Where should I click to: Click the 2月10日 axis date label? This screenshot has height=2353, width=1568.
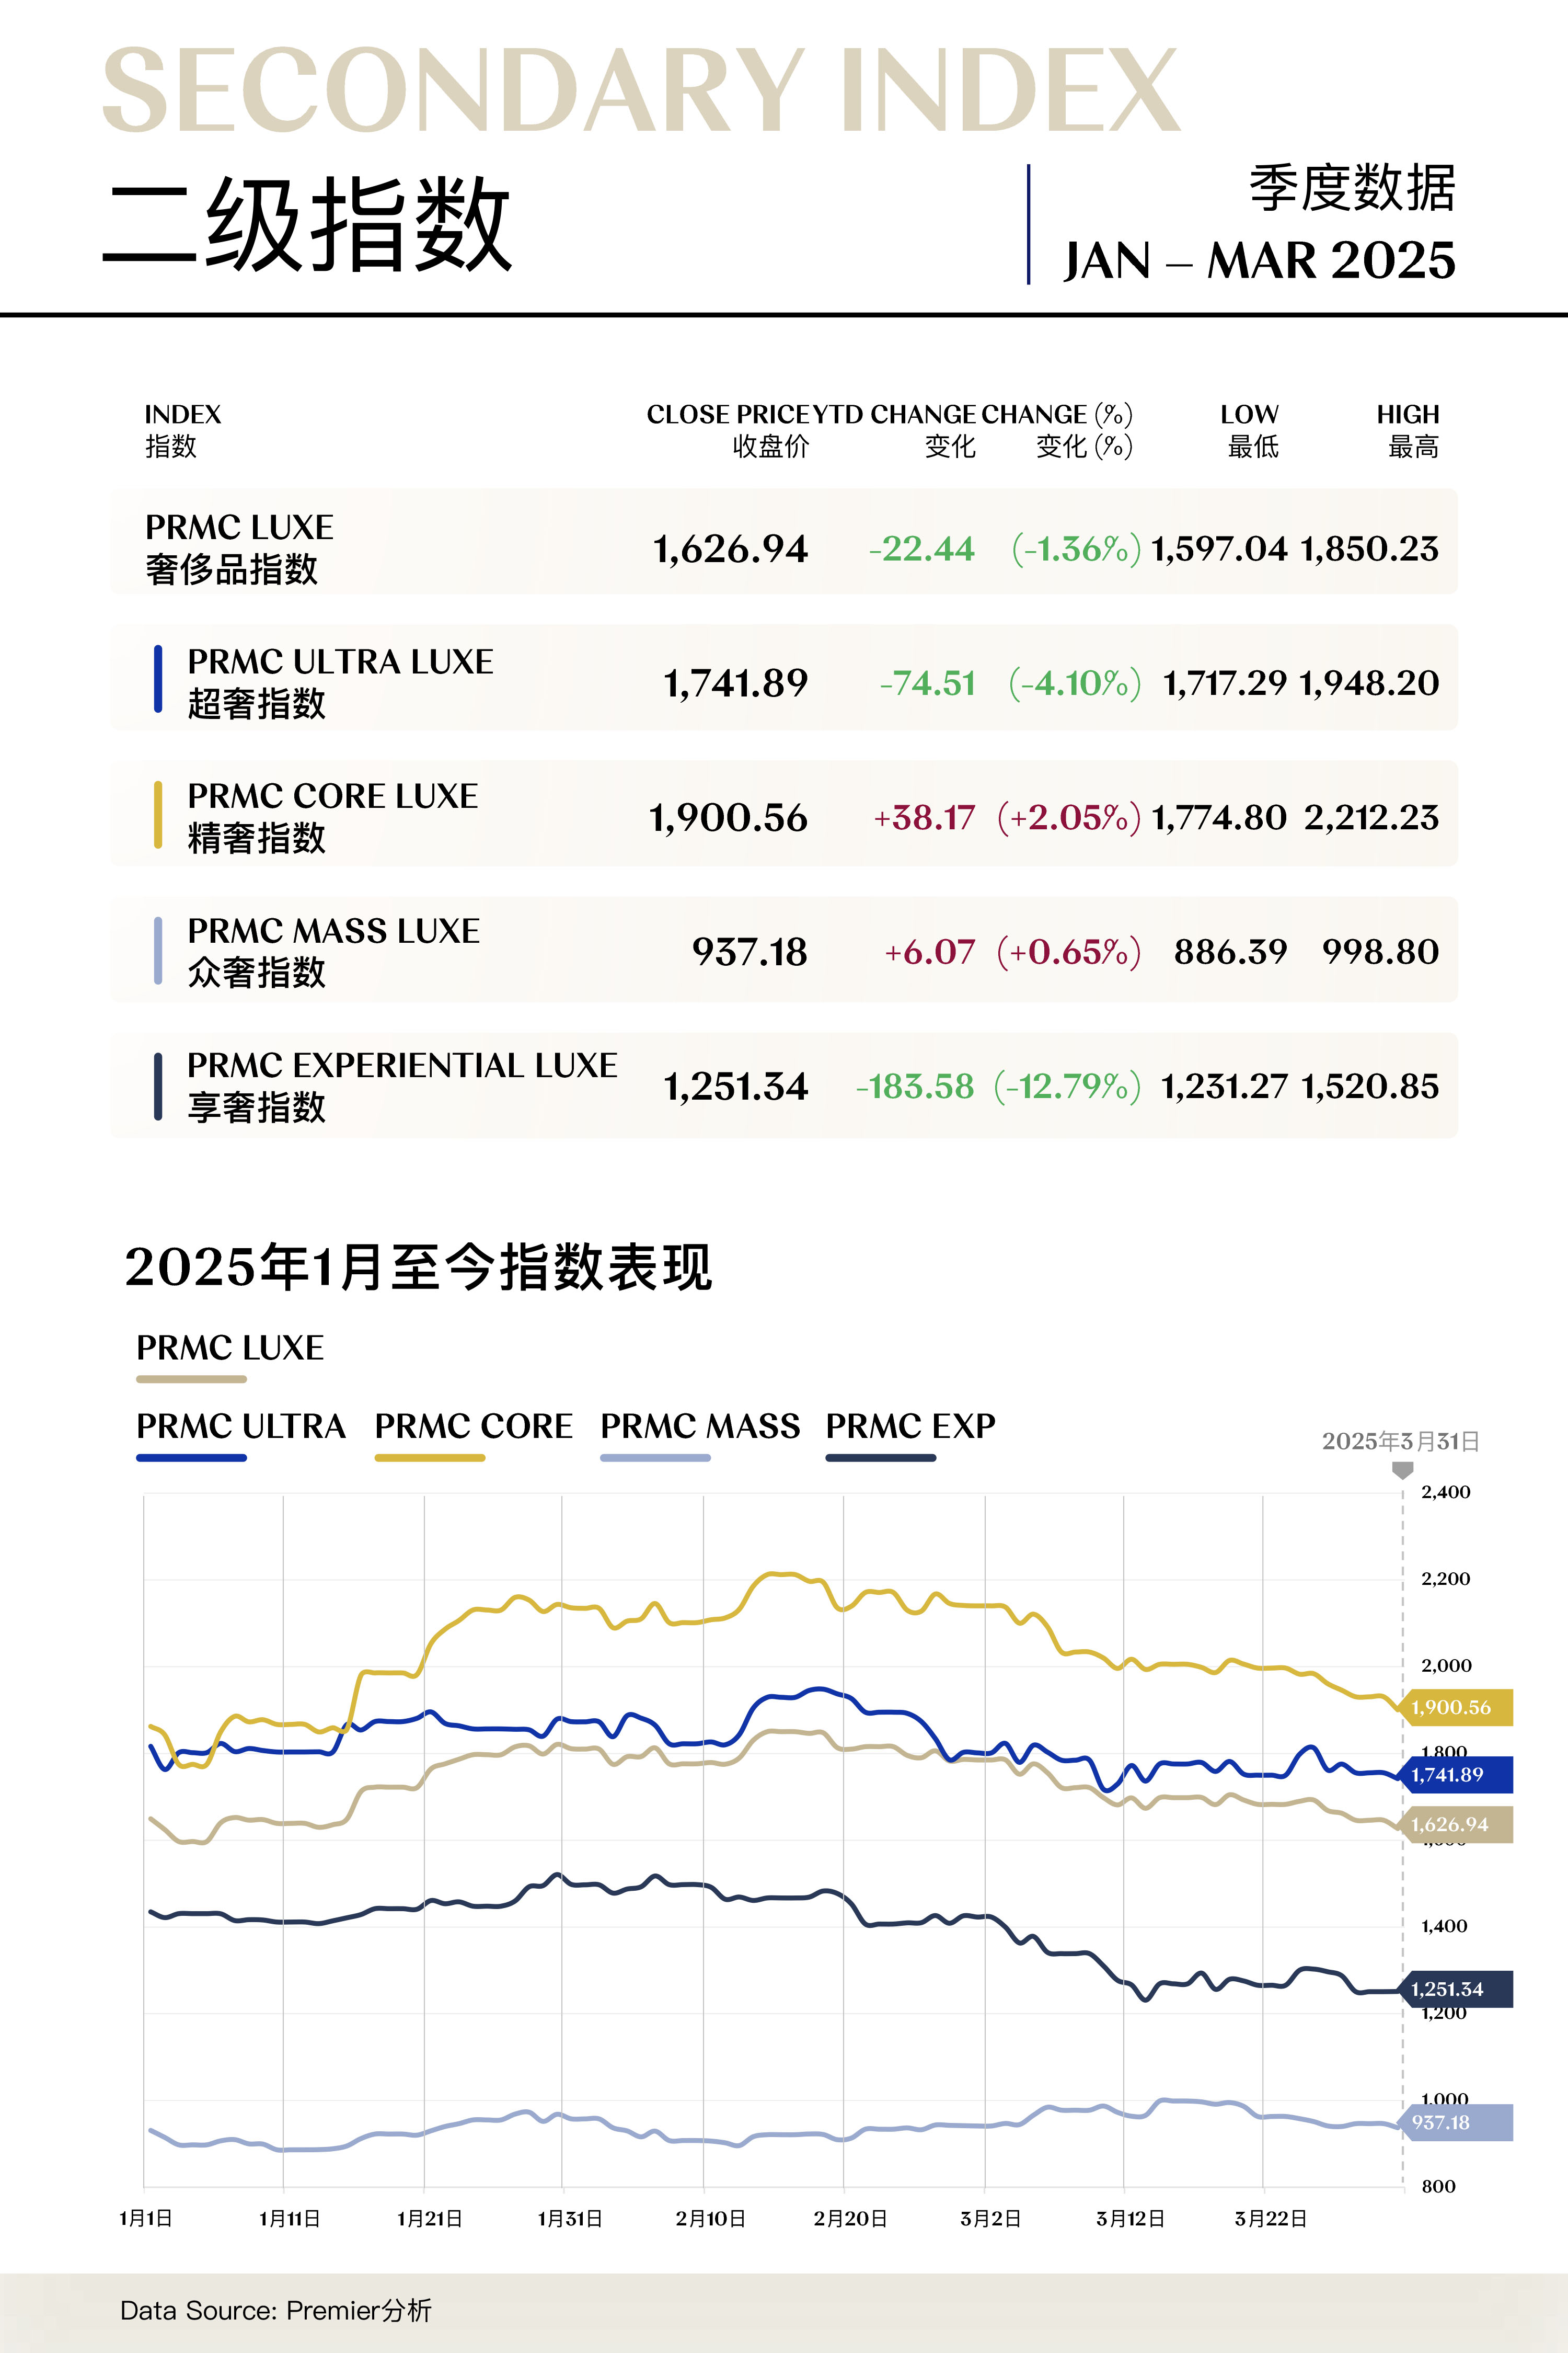point(710,2219)
